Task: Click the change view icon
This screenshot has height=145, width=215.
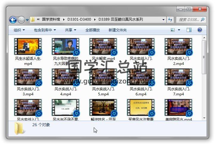Action: pyautogui.click(x=173, y=30)
